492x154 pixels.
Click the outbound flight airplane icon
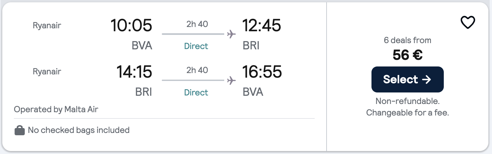click(232, 34)
